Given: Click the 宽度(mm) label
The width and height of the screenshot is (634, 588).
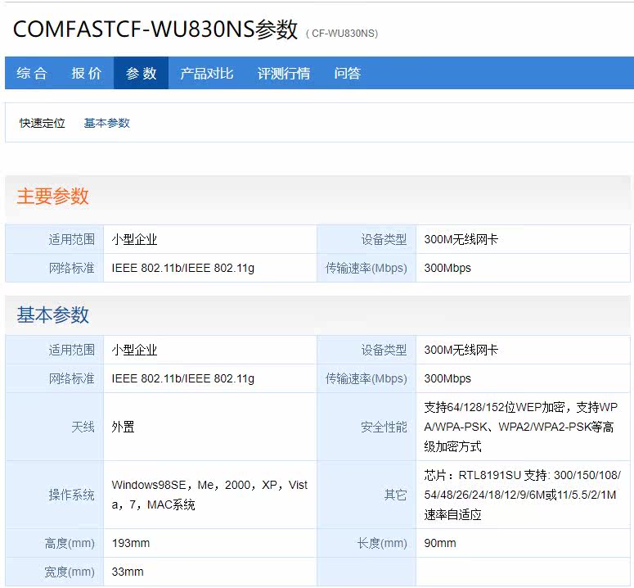Looking at the screenshot, I should click(x=70, y=572).
